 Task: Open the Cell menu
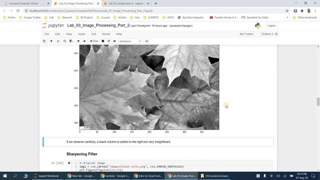[x=93, y=34]
